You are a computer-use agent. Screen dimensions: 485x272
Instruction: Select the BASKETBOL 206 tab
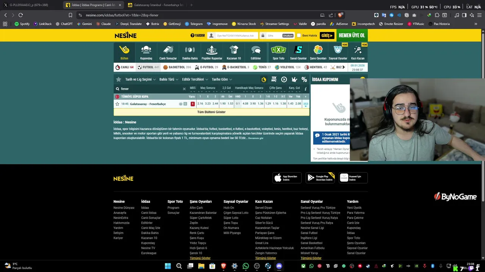(x=177, y=67)
